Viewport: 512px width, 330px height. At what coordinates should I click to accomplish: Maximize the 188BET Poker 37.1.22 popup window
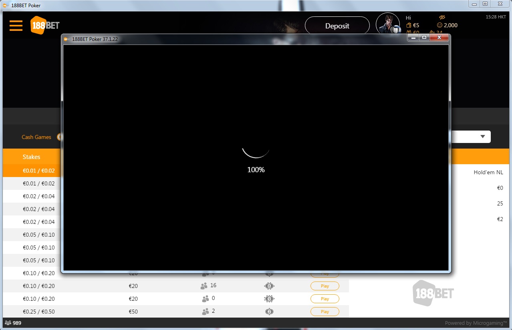point(424,37)
